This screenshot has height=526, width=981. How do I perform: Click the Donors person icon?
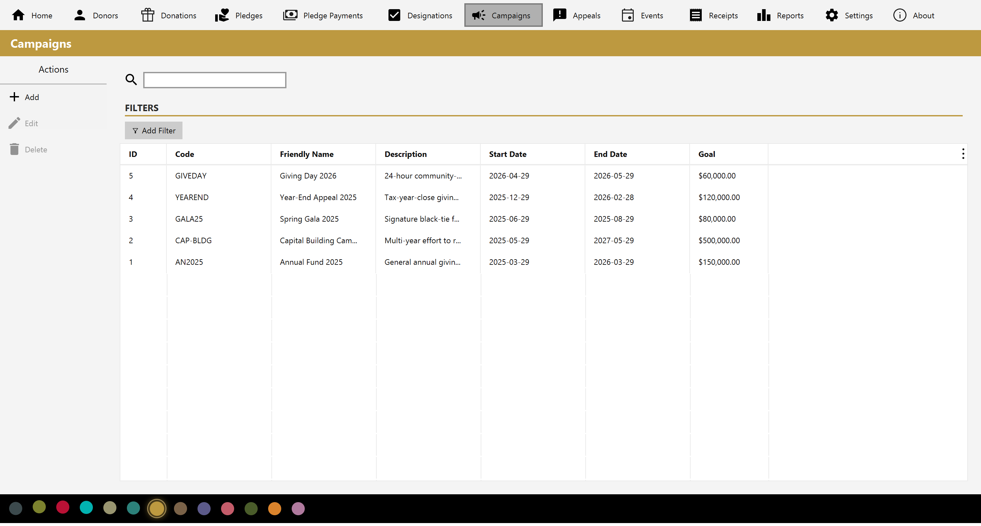[79, 15]
